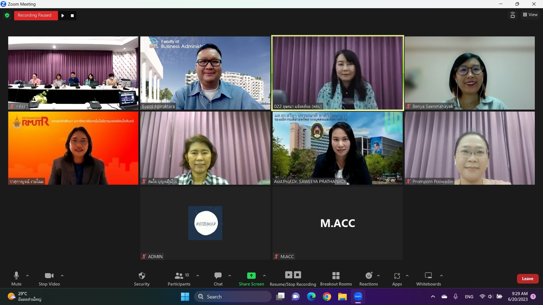The image size is (543, 305).
Task: Open Whiteboards
Action: click(428, 279)
